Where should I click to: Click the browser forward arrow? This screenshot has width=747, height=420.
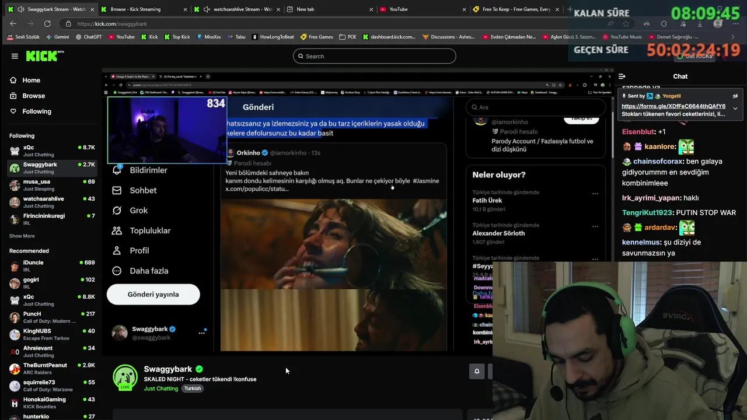pyautogui.click(x=30, y=23)
